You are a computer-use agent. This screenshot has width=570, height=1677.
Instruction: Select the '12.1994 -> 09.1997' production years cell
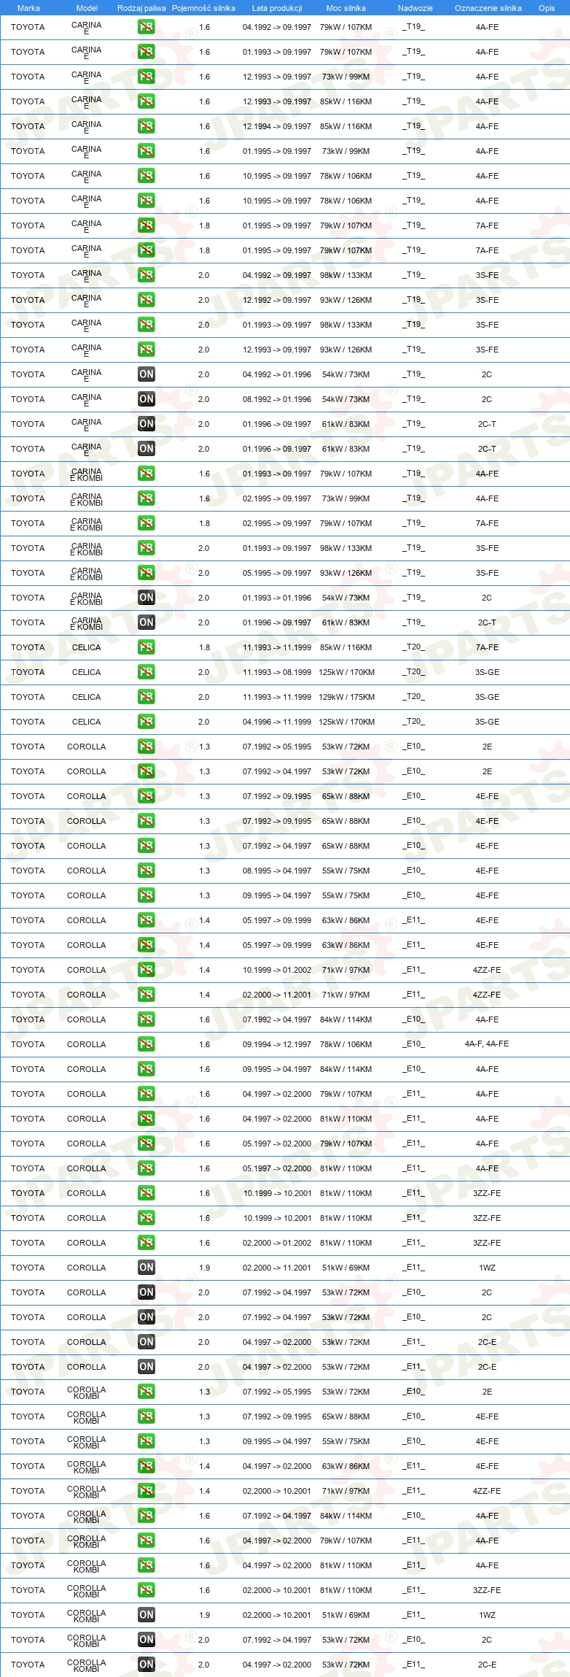pos(277,126)
